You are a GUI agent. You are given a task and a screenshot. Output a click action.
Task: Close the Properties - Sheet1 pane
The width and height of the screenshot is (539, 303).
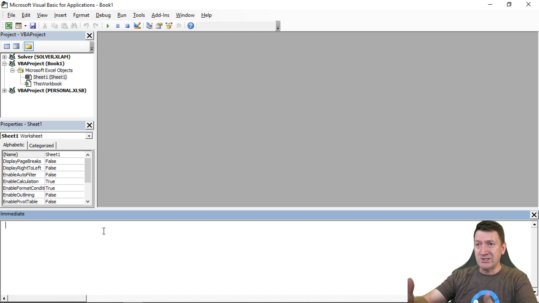pyautogui.click(x=89, y=125)
